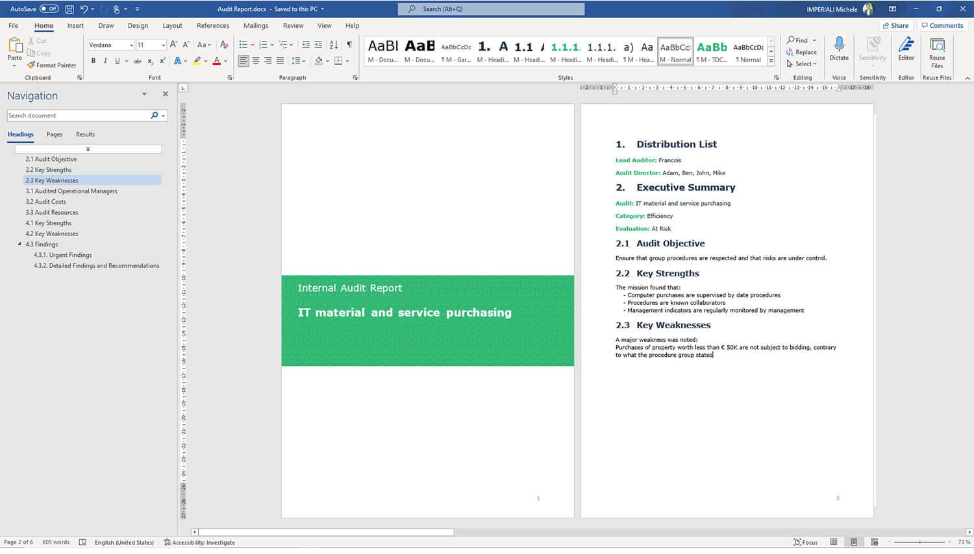Click the Save icon in title bar
Image resolution: width=974 pixels, height=554 pixels.
coord(69,9)
